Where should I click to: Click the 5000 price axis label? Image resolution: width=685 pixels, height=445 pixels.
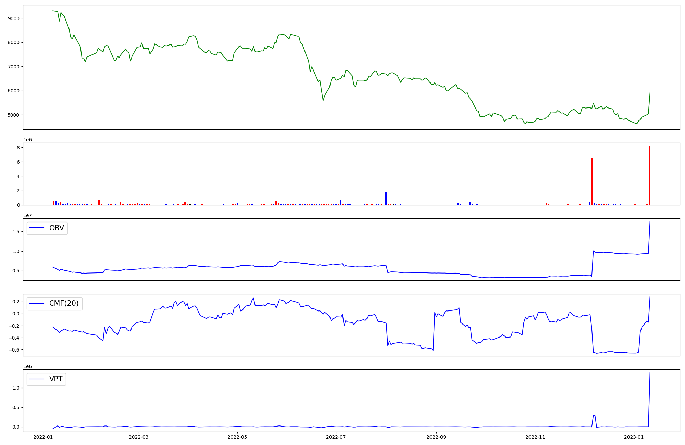[x=14, y=115]
